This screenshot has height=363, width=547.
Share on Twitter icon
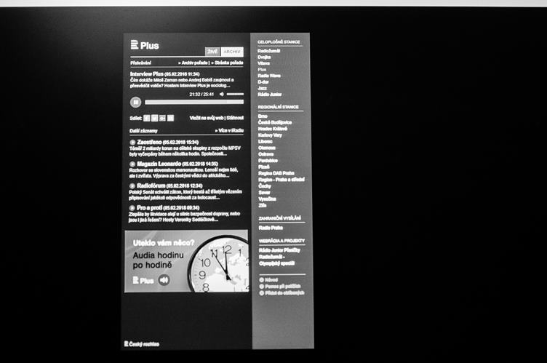click(154, 119)
